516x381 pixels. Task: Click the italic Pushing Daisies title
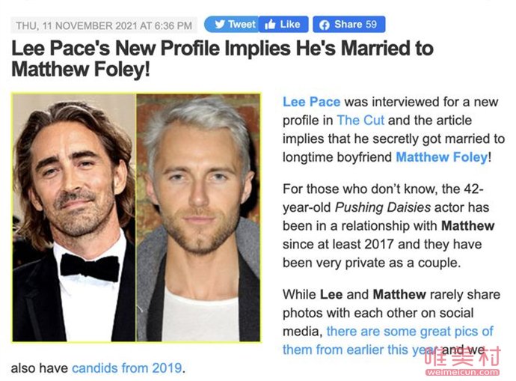point(383,207)
